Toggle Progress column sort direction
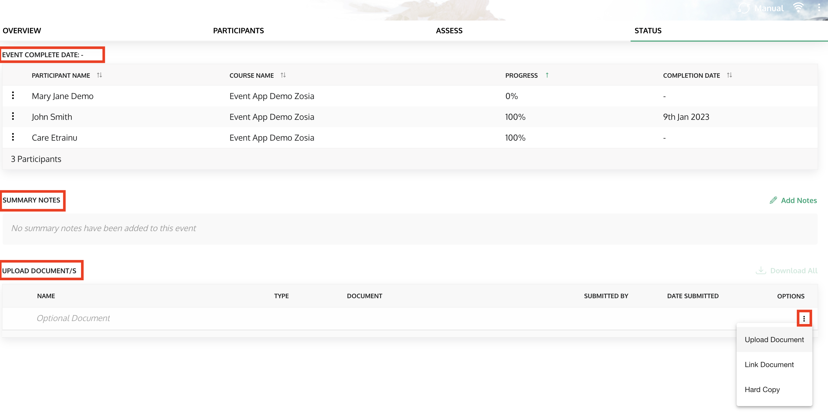This screenshot has height=417, width=828. click(x=547, y=75)
